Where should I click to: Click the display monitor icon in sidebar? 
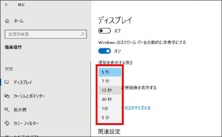(7, 82)
